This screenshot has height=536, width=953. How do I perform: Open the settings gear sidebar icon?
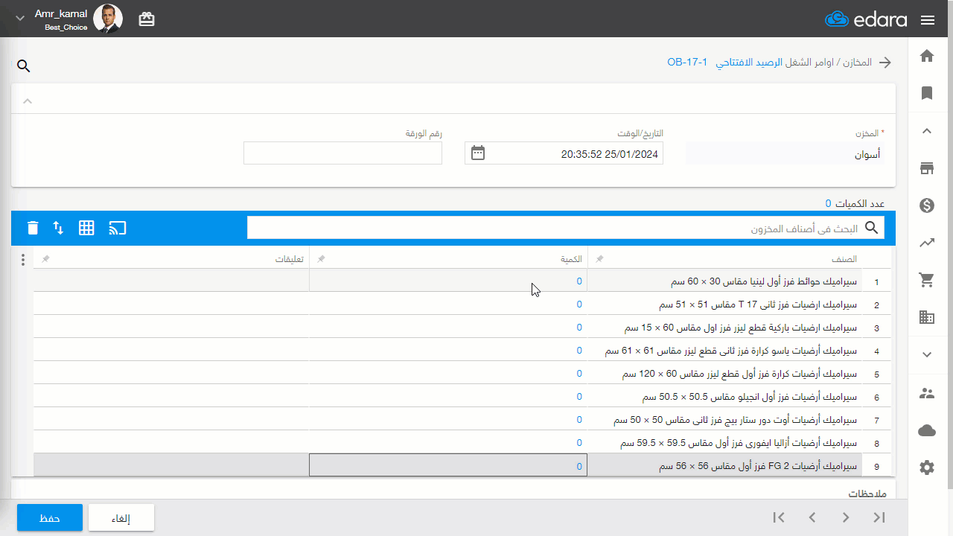pyautogui.click(x=927, y=468)
